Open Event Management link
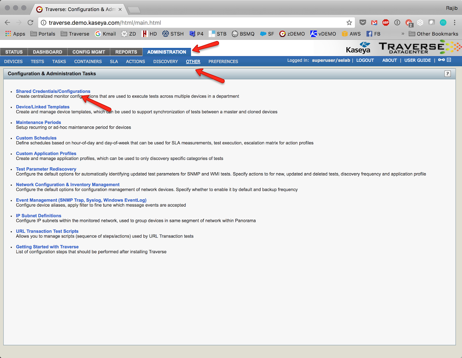The image size is (462, 358). pyautogui.click(x=81, y=200)
